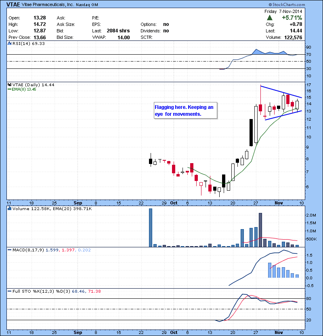This screenshot has height=336, width=323.
Task: Click the Vitae Pharmaceuticals, Inc. company name
Action: click(x=48, y=4)
